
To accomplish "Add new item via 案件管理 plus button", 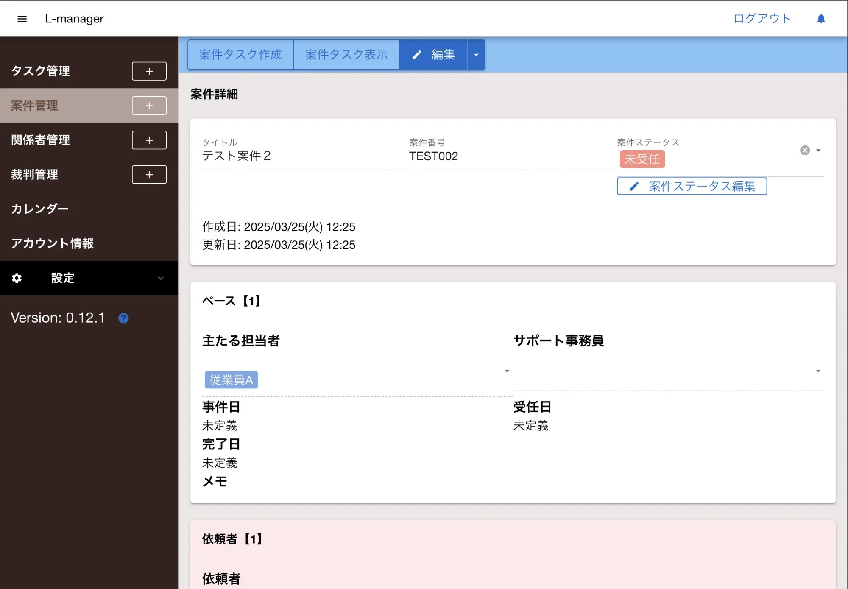I will coord(149,106).
